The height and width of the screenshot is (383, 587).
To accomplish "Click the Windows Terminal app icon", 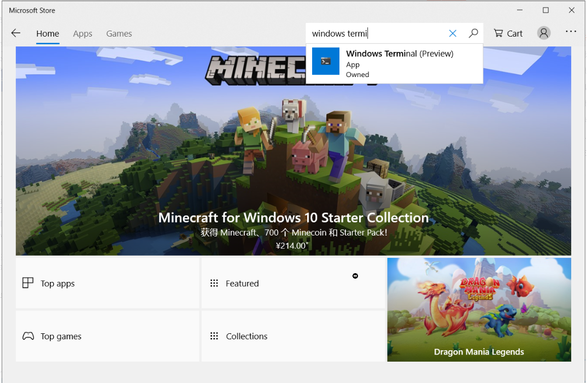I will tap(326, 61).
